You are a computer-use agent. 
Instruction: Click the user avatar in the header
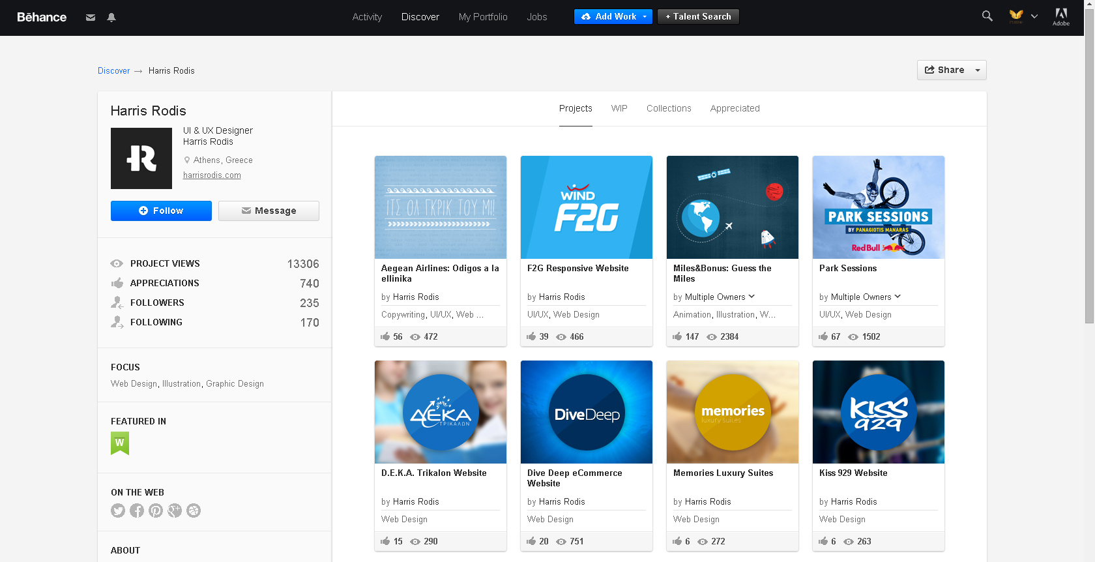click(1016, 16)
